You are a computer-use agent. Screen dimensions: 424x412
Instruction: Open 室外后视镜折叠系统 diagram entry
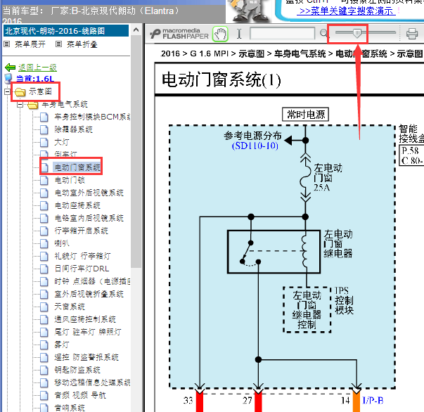(89, 294)
